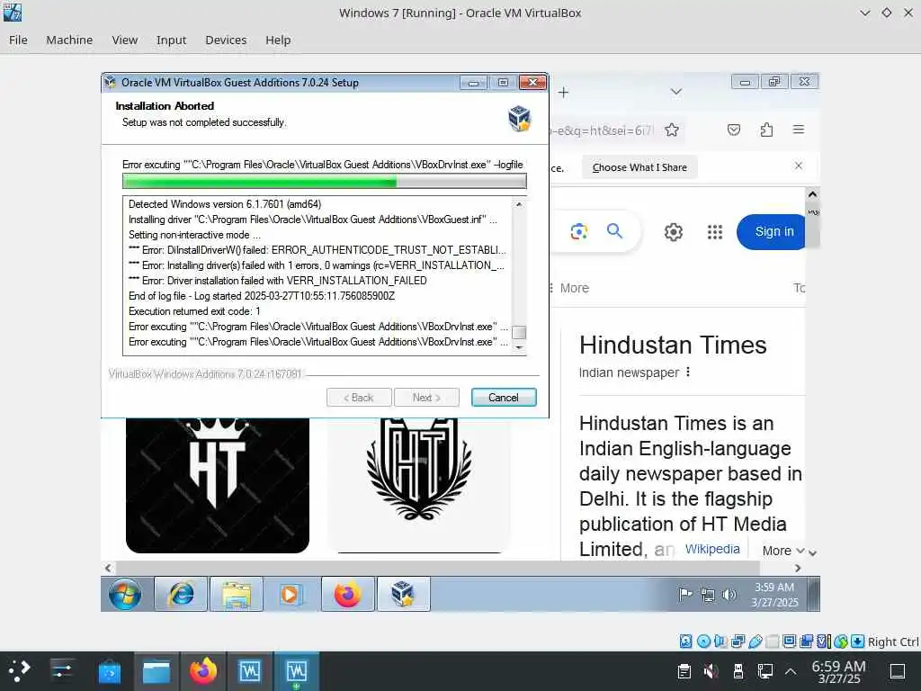Switch to Firefox in the guest taskbar
The width and height of the screenshot is (921, 691).
[348, 594]
